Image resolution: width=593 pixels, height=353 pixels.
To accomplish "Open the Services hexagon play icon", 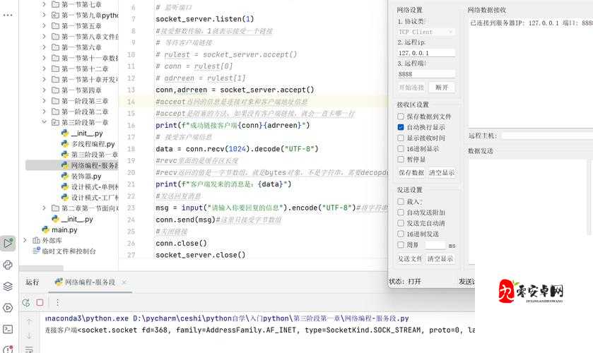I will pyautogui.click(x=8, y=308).
